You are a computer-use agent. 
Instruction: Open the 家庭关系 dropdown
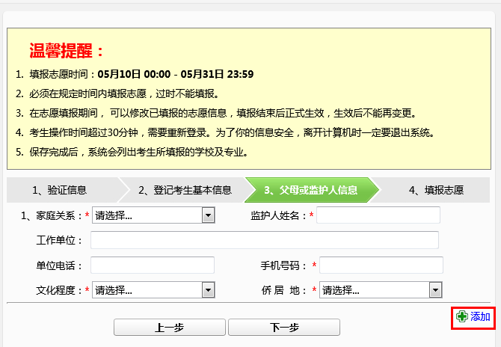[153, 215]
